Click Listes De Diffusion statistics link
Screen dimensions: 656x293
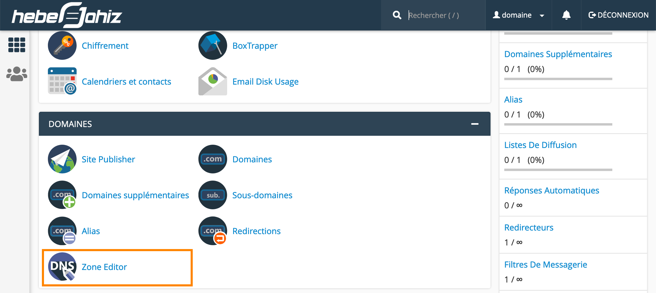click(x=540, y=145)
